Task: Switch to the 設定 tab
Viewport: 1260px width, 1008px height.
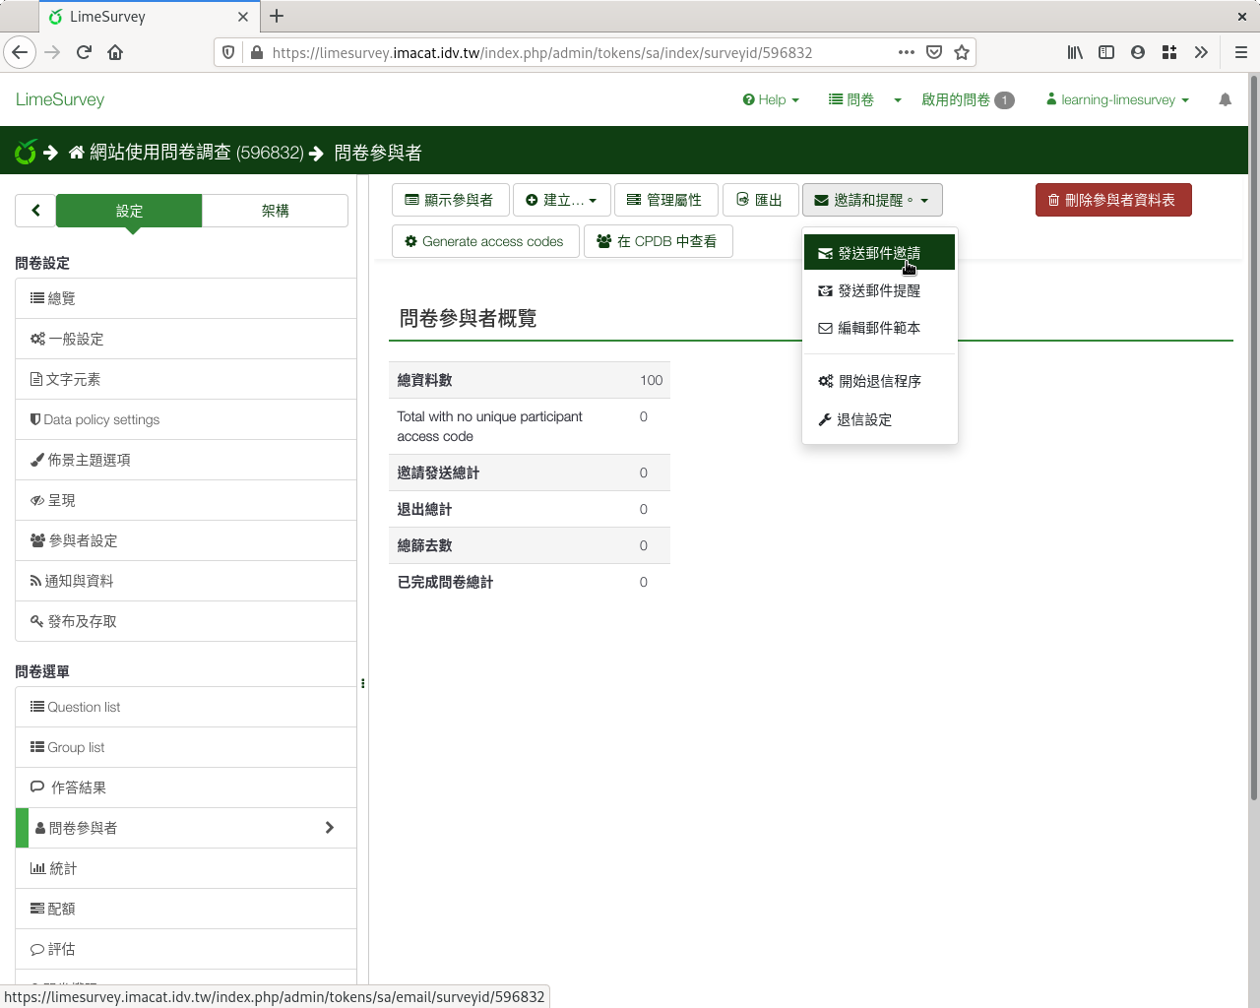Action: pos(129,211)
